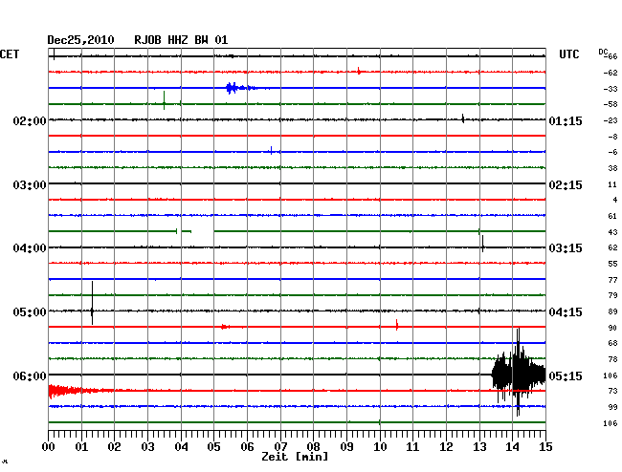The height and width of the screenshot is (472, 622).
Task: Click the Zeit [min] axis title
Action: (x=295, y=457)
